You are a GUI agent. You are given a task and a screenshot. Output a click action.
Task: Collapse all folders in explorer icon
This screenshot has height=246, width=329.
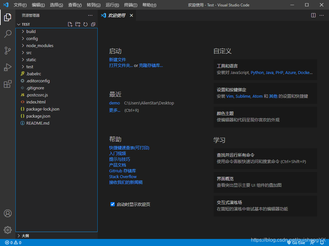(93, 24)
